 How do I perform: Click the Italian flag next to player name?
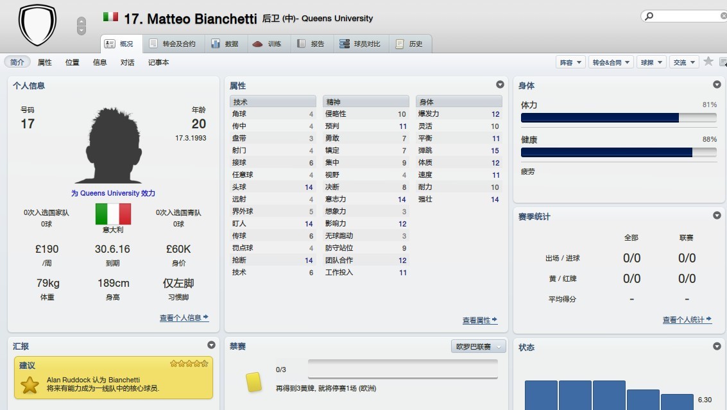[x=110, y=17]
